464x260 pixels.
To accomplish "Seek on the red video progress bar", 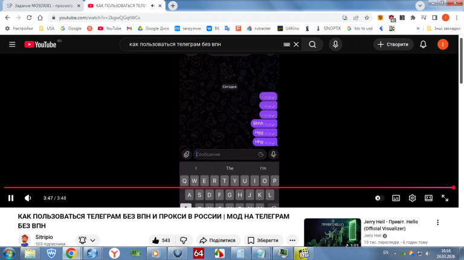I will click(x=229, y=188).
